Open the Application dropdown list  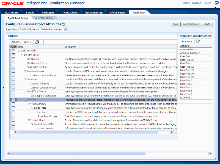tap(65, 29)
